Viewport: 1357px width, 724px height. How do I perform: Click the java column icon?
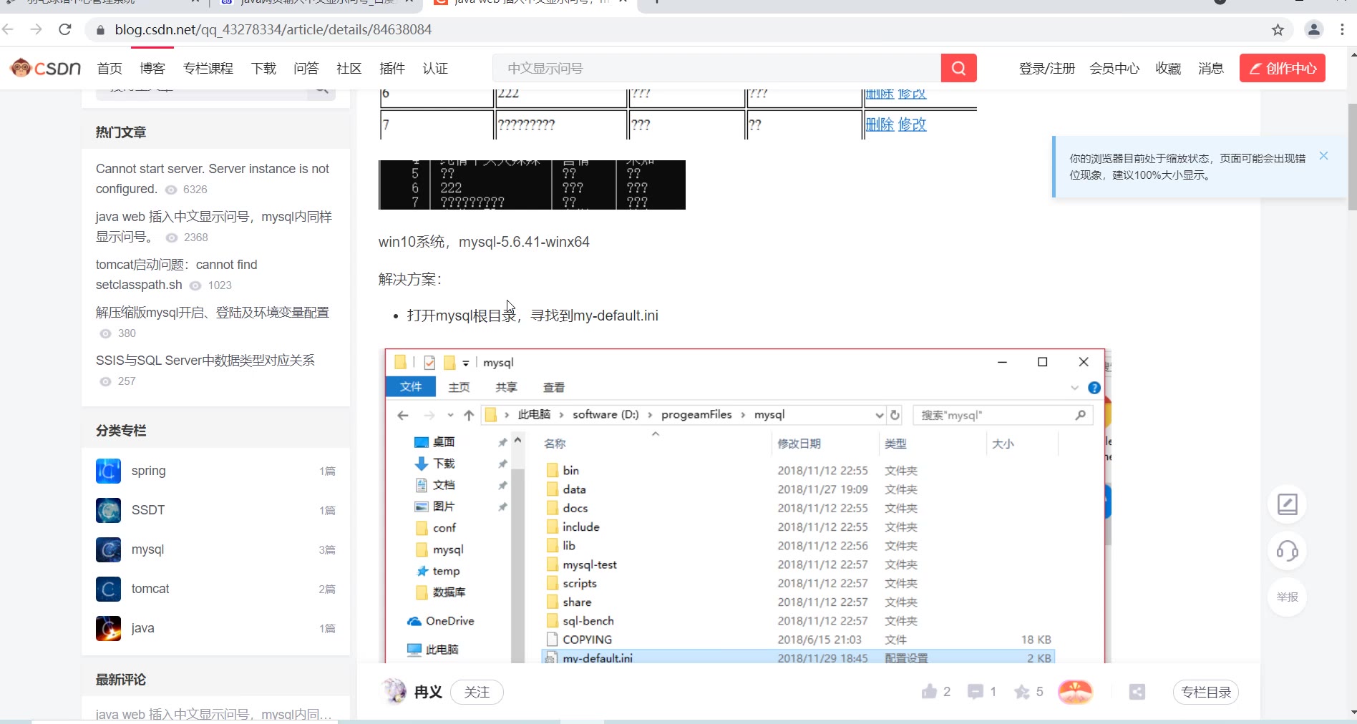click(108, 628)
